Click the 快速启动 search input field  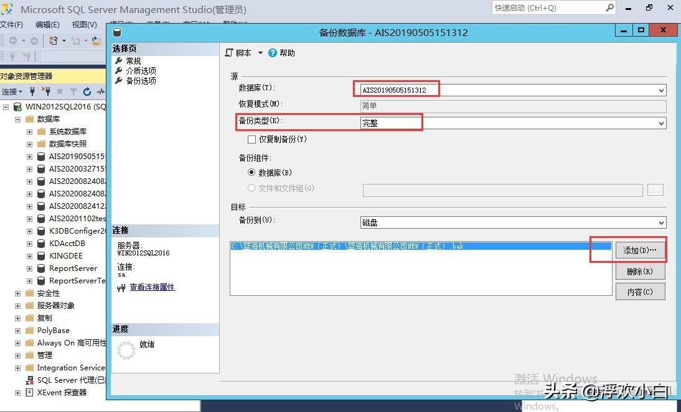[548, 8]
